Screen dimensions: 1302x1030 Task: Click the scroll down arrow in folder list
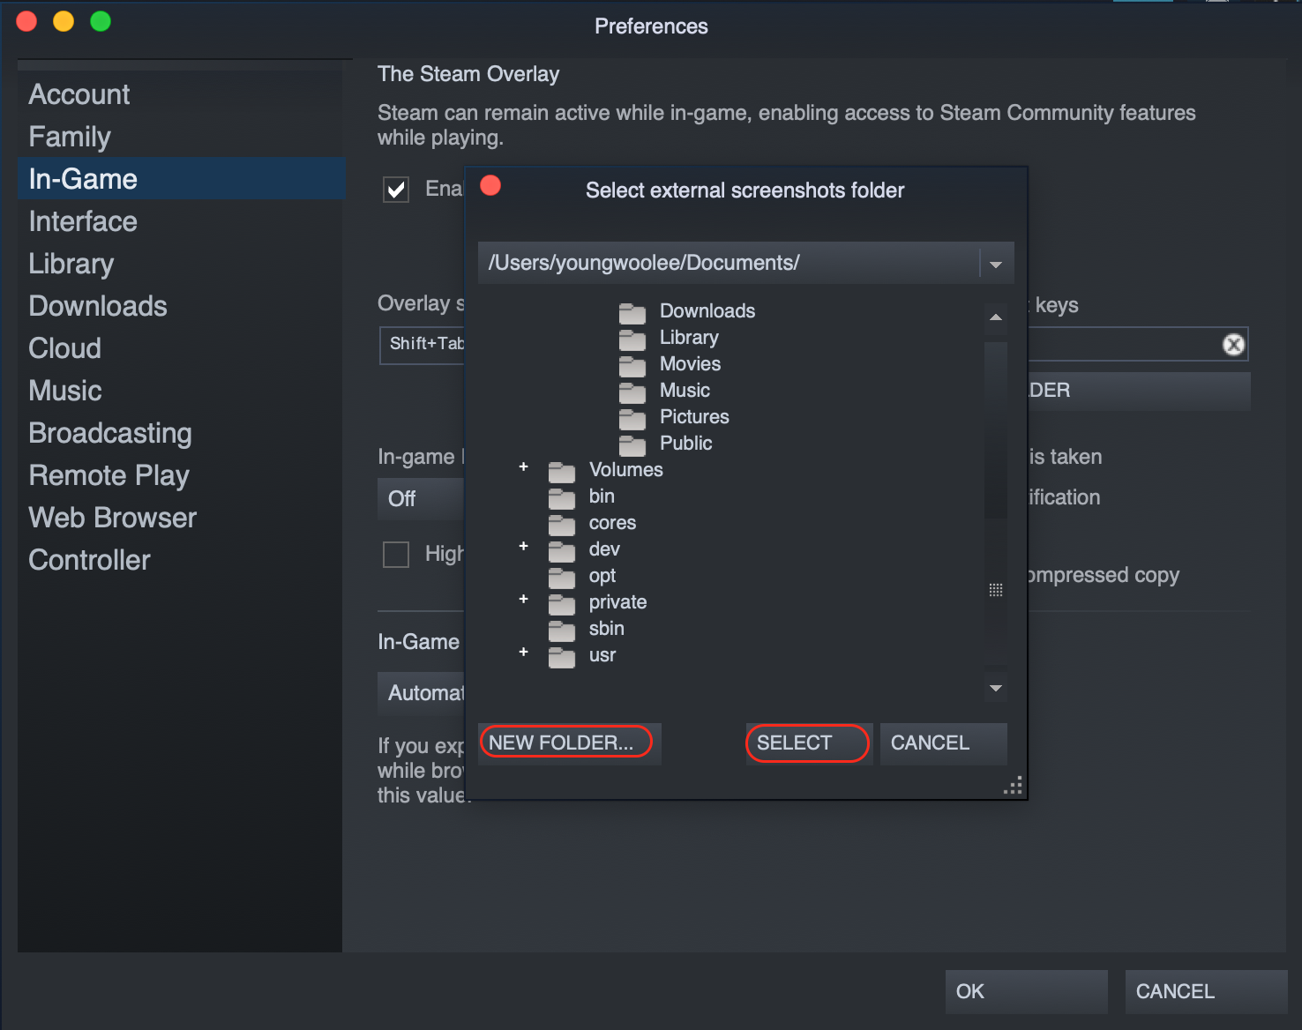tap(996, 688)
